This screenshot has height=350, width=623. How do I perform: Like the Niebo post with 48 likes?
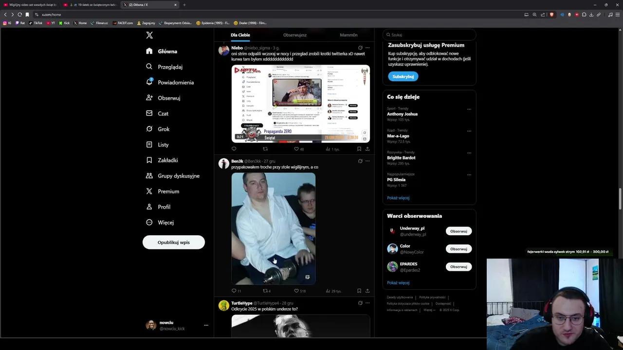pos(299,149)
